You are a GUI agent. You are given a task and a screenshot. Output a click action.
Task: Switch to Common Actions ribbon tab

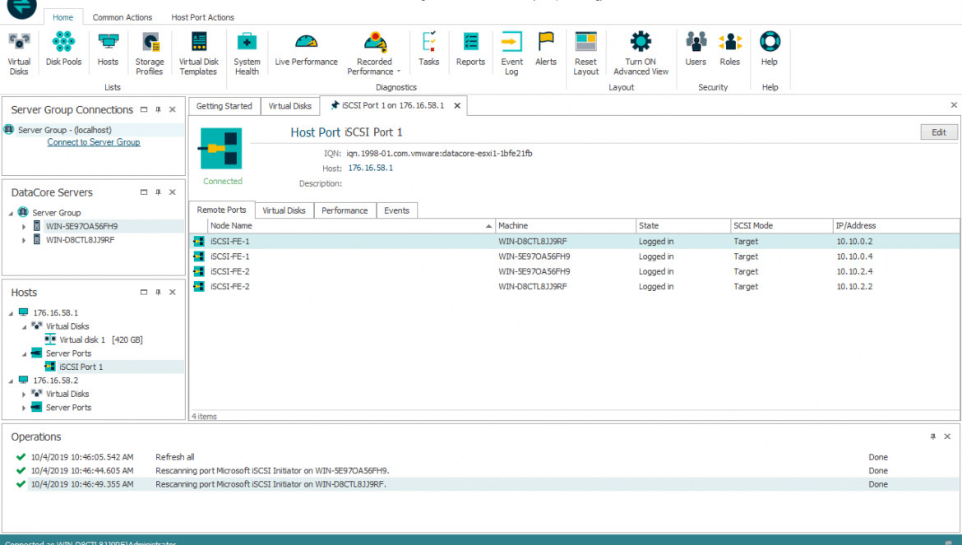click(x=122, y=17)
